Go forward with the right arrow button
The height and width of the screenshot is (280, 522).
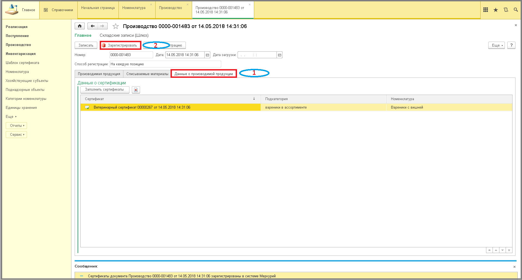click(102, 26)
